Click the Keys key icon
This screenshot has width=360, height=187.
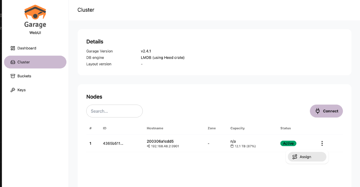(x=13, y=90)
